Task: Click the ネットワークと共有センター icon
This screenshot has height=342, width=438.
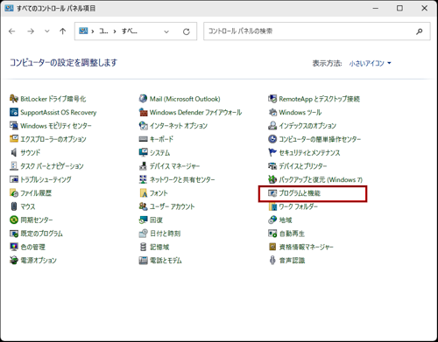Action: click(x=143, y=179)
